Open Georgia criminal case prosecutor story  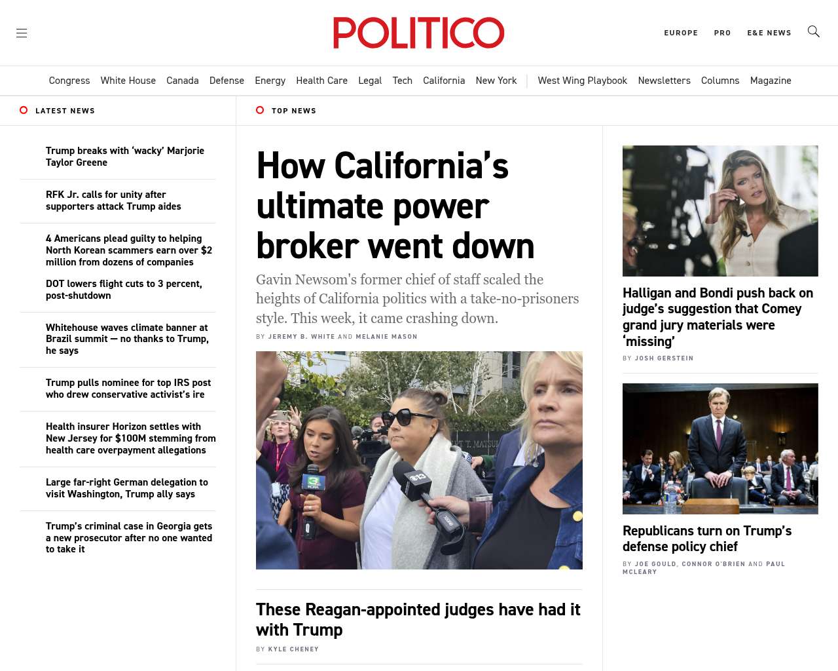click(x=129, y=537)
